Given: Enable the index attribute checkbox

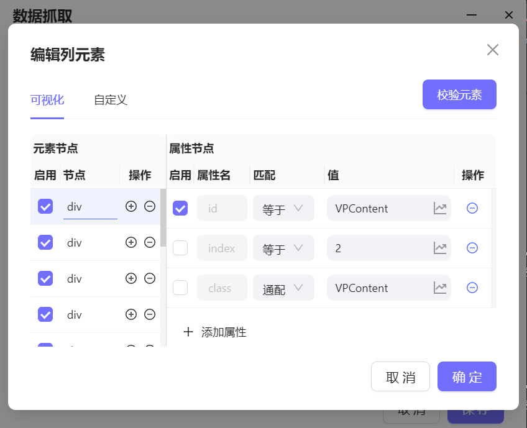Looking at the screenshot, I should (x=180, y=248).
